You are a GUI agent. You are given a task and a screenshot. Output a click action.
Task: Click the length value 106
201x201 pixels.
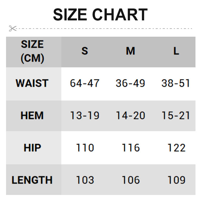(x=130, y=180)
